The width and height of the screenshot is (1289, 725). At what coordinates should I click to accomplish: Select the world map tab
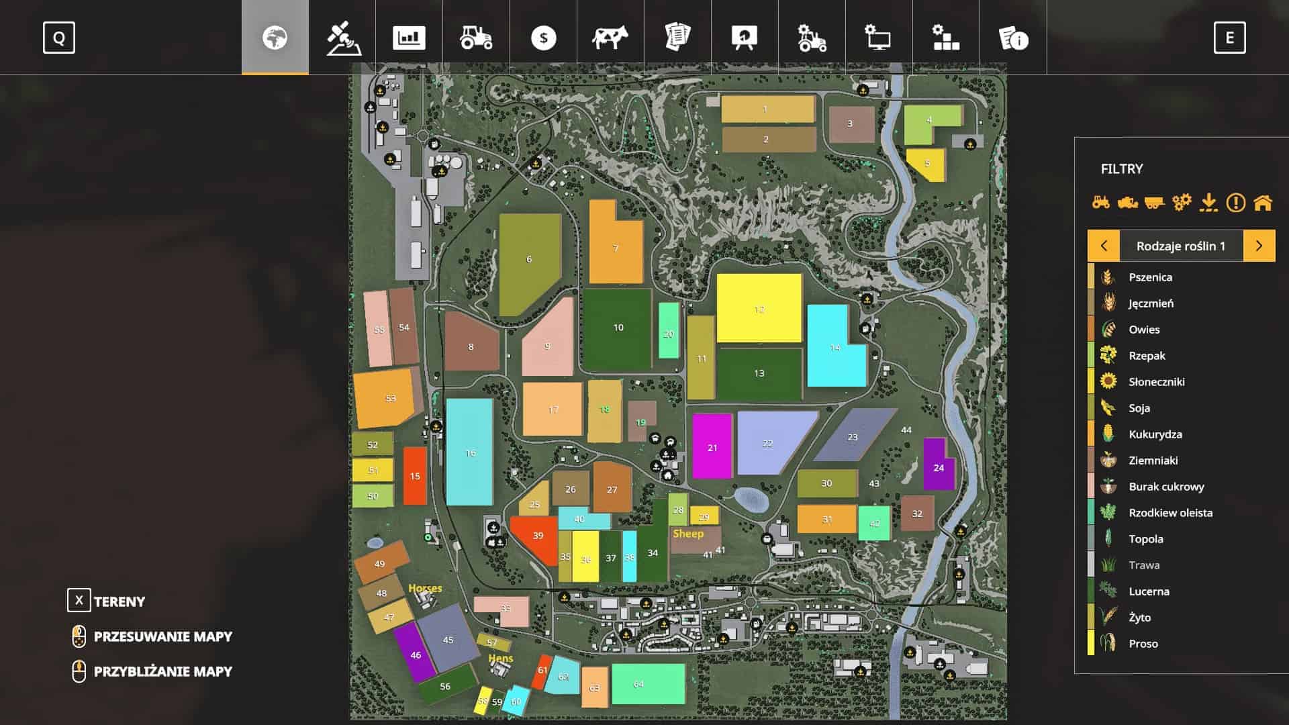click(275, 38)
